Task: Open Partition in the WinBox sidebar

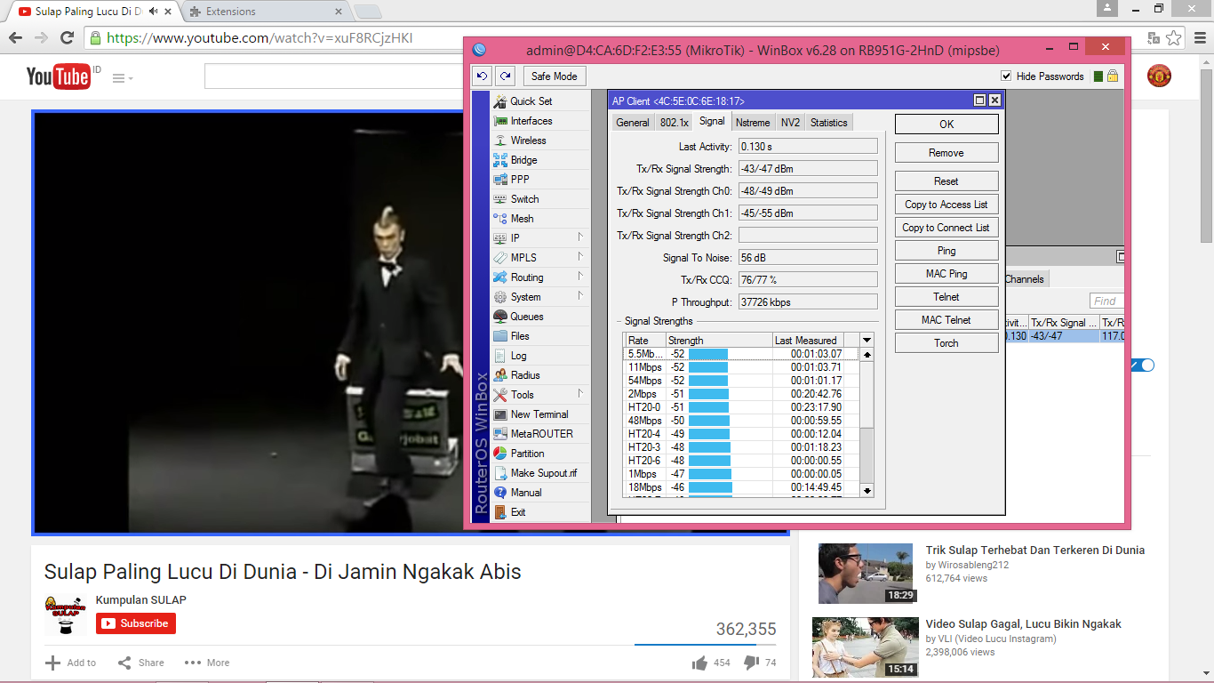Action: [x=527, y=454]
